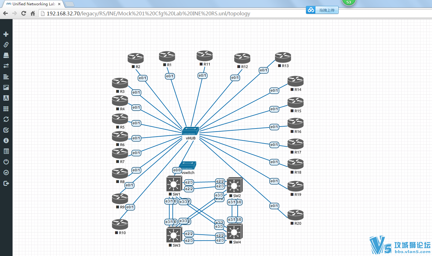Select the vswitch node icon

point(188,166)
